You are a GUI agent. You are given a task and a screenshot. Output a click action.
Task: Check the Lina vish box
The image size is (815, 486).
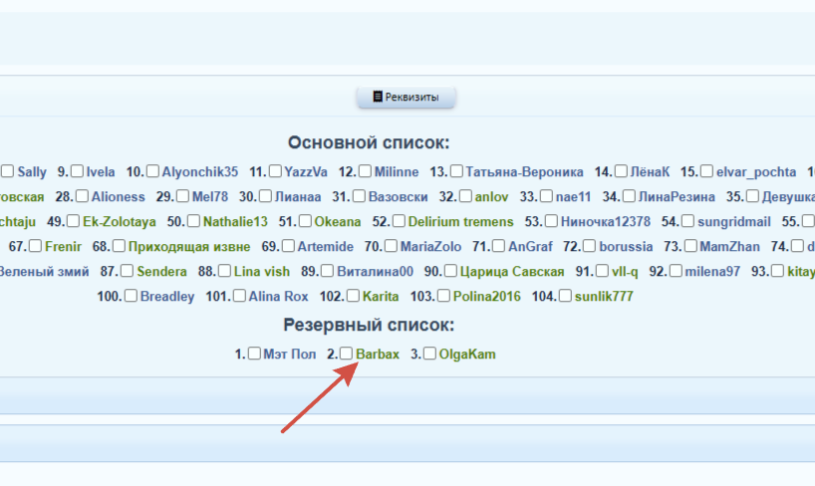224,271
